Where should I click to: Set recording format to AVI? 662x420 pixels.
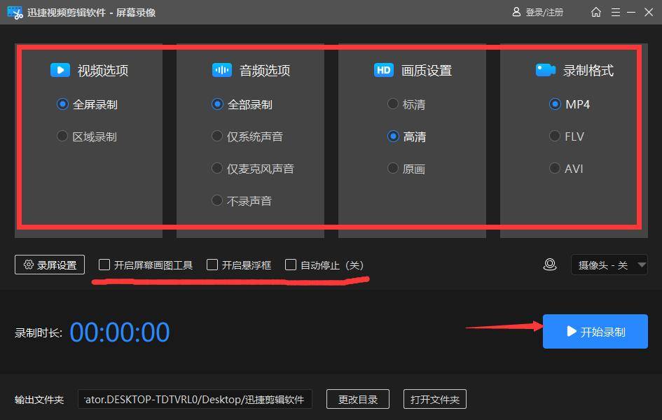[x=566, y=169]
